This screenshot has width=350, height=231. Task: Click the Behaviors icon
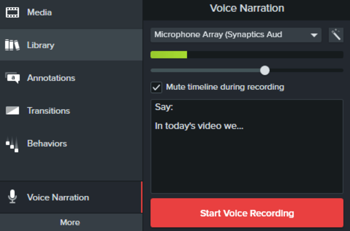12,144
